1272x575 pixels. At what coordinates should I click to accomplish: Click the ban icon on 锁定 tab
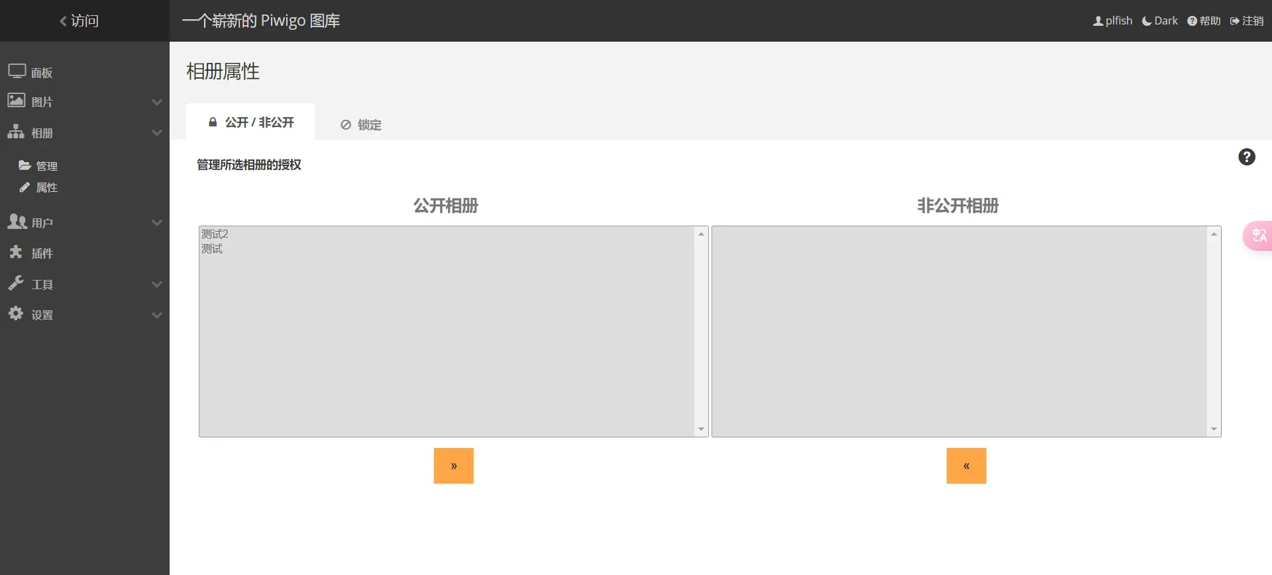346,124
